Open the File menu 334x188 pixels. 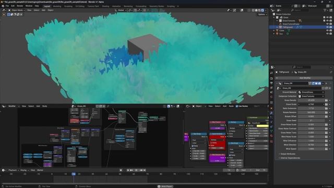(x=7, y=6)
